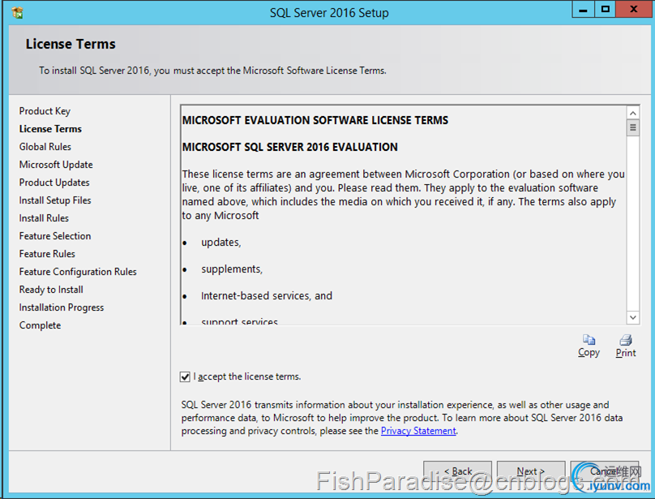Click the Copy icon for license text
This screenshot has height=499, width=655.
click(589, 340)
